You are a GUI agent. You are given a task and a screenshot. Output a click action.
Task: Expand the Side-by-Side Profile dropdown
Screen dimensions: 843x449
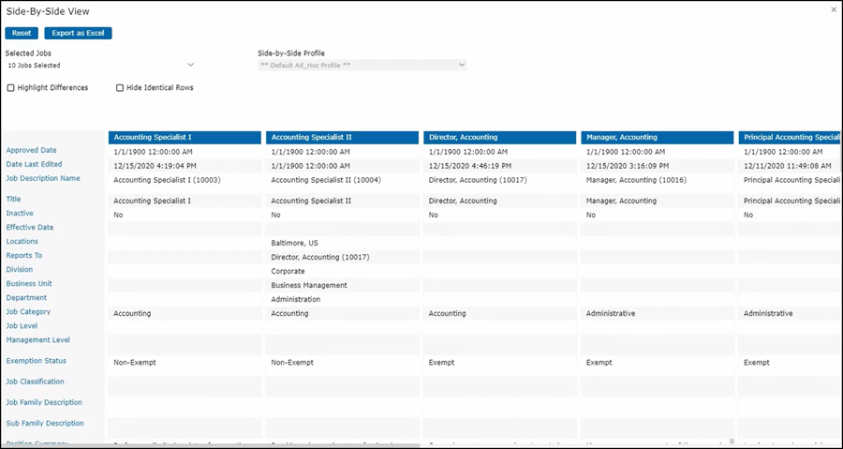tap(362, 66)
